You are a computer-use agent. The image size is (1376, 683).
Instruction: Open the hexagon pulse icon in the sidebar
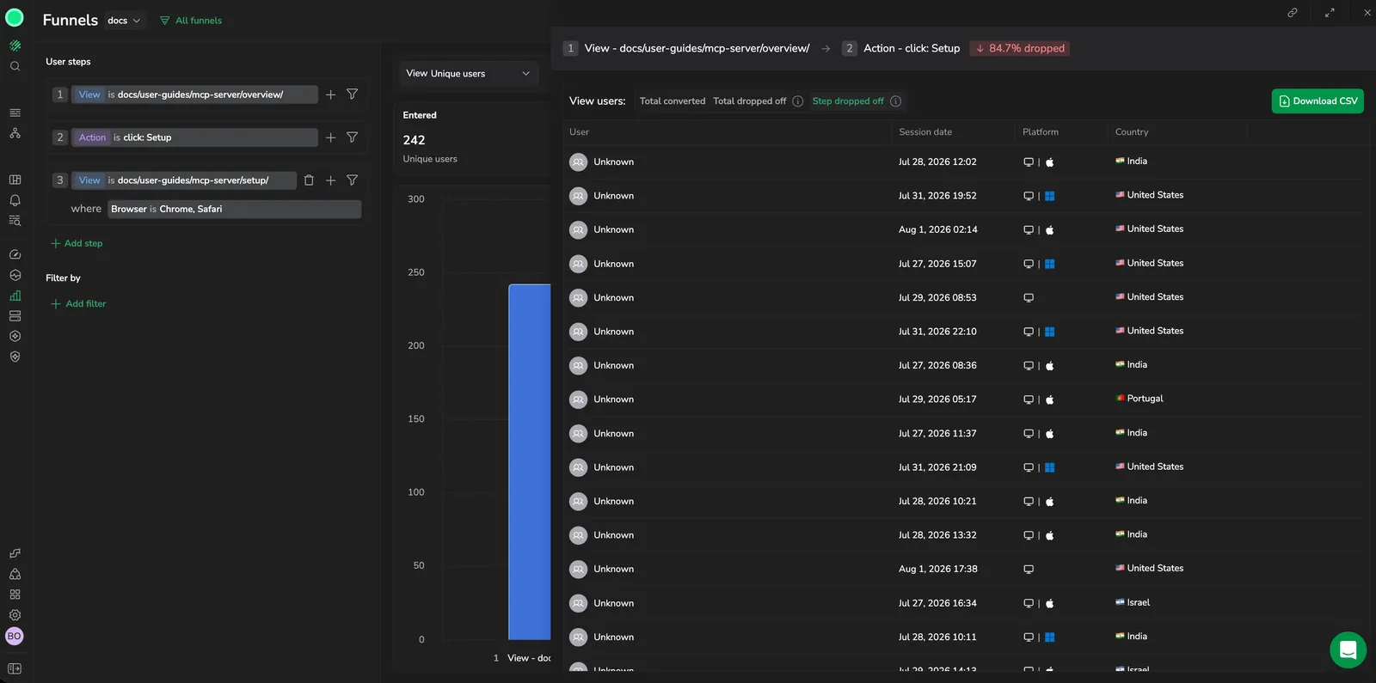15,275
